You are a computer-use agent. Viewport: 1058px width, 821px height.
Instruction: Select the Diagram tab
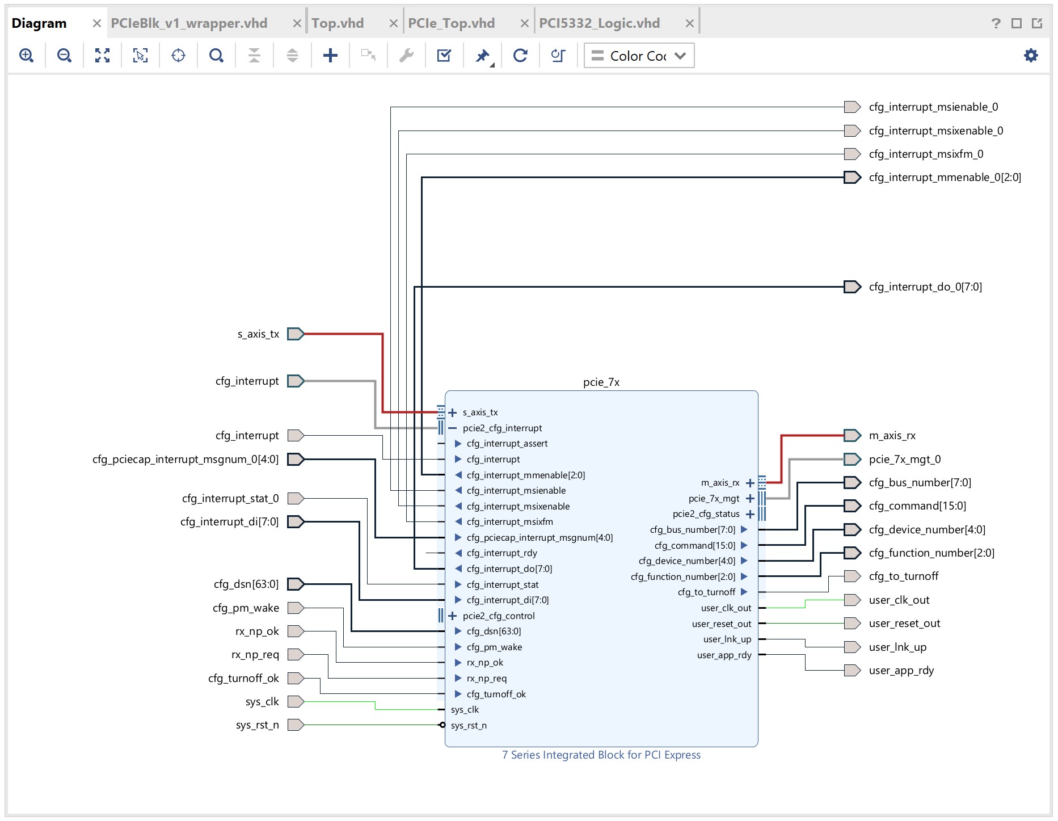(x=39, y=23)
